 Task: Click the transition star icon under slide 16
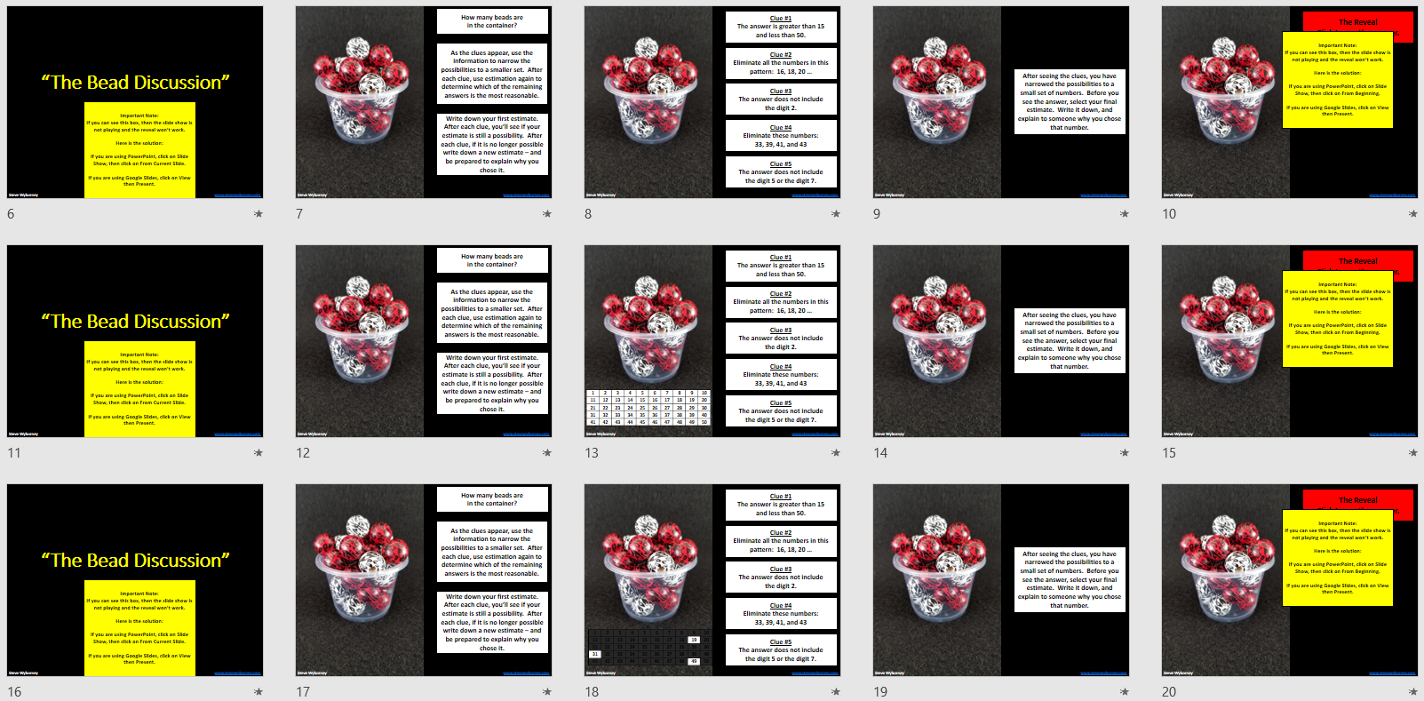point(259,692)
